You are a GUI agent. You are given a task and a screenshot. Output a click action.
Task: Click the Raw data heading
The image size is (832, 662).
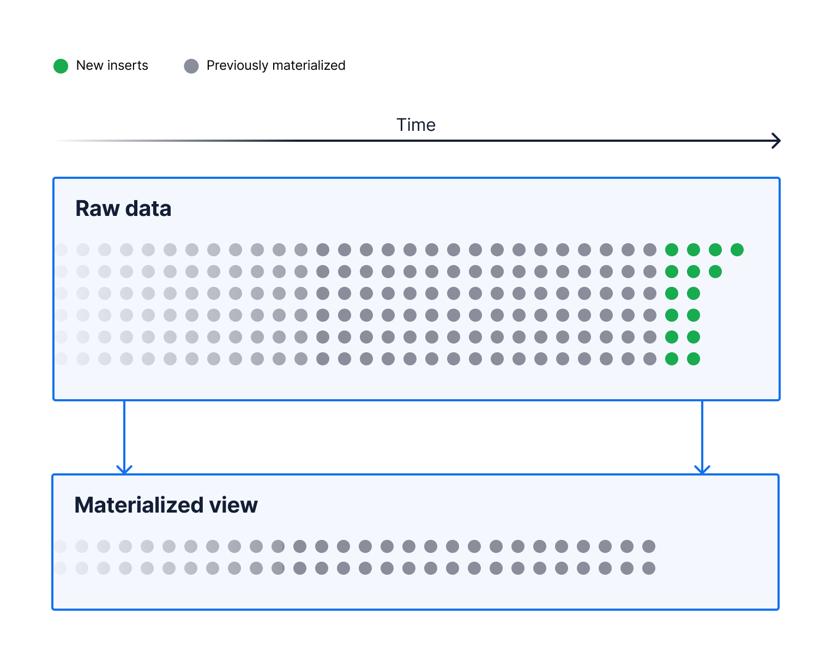point(123,208)
